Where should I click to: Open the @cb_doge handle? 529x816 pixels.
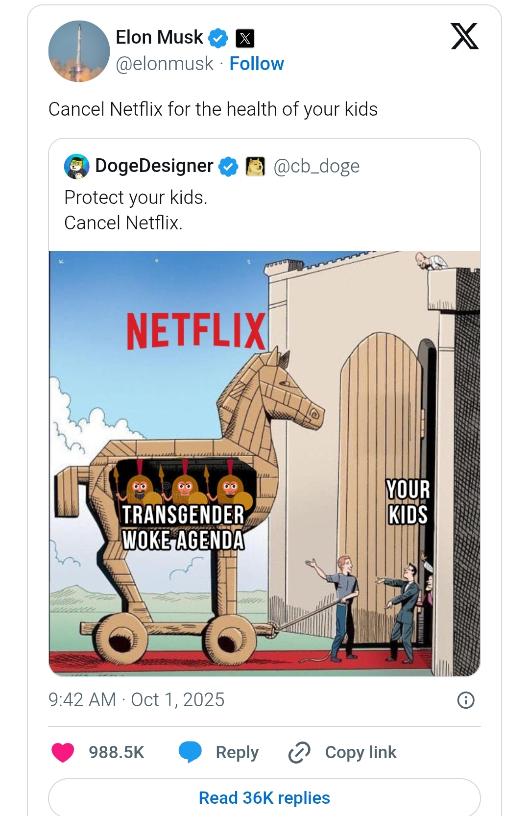tap(316, 167)
